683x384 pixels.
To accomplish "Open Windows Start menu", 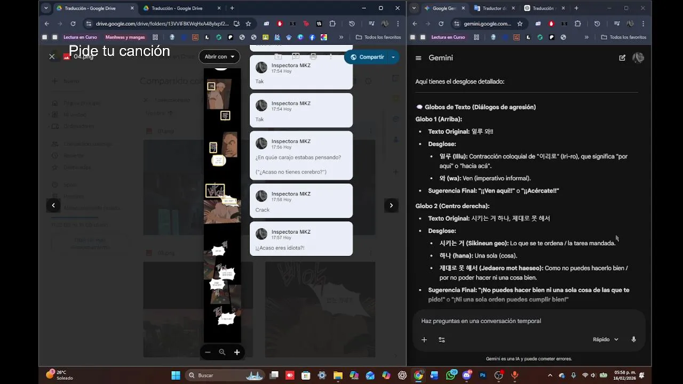I will (176, 375).
